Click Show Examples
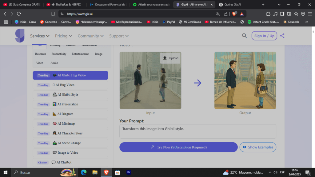 pyautogui.click(x=258, y=147)
